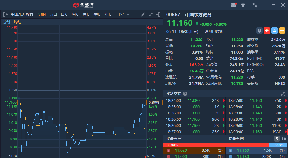The height and width of the screenshot is (158, 288).
Task: Select ask level 1 row at 11.160
Action: tap(257, 150)
